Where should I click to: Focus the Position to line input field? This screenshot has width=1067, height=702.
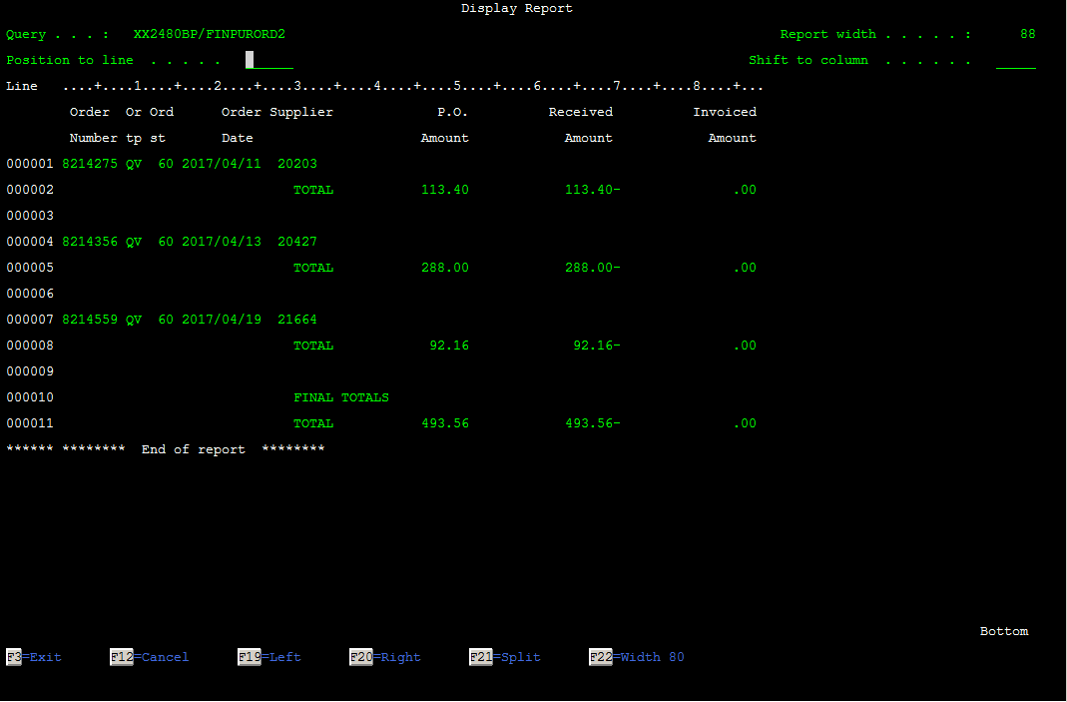pyautogui.click(x=269, y=60)
